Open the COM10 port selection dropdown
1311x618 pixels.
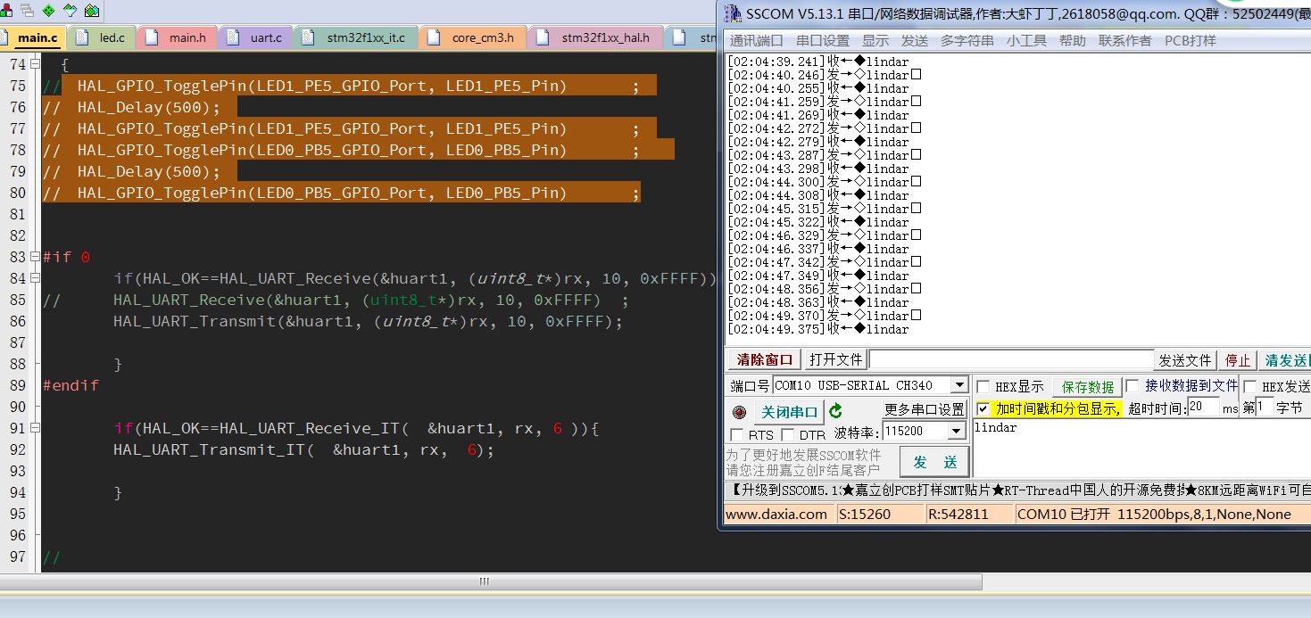point(958,386)
